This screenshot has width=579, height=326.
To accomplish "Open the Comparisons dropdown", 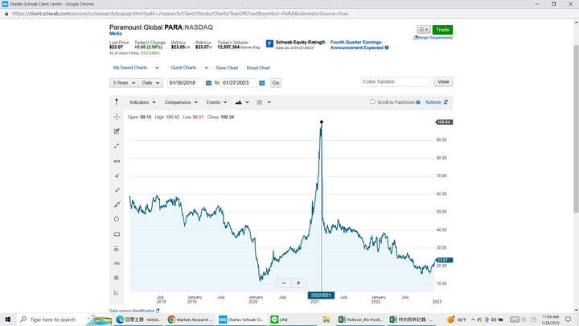I will [181, 102].
